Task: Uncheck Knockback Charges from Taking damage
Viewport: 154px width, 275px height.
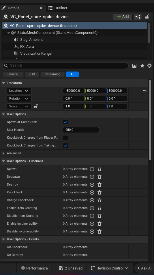Action: point(65,146)
